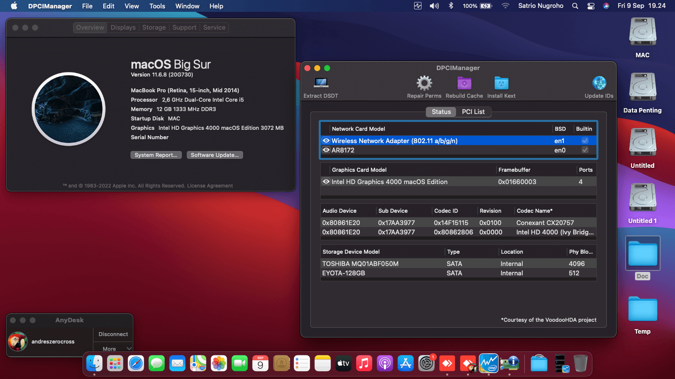Click the Extract DSDT toolbar icon
Viewport: 675px width, 379px height.
(321, 83)
